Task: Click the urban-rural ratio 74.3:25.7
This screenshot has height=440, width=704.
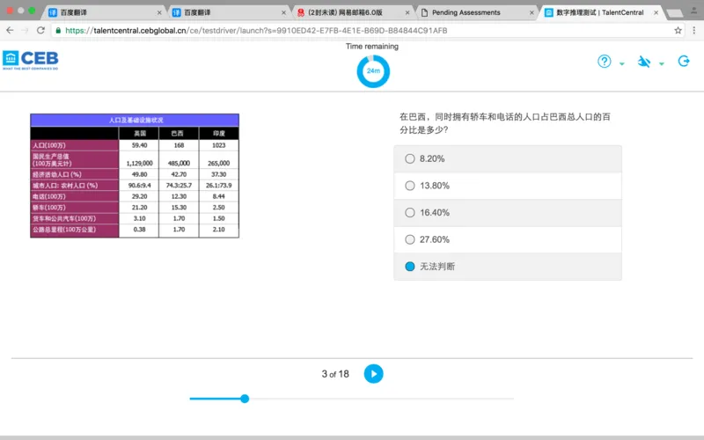Action: (x=179, y=185)
